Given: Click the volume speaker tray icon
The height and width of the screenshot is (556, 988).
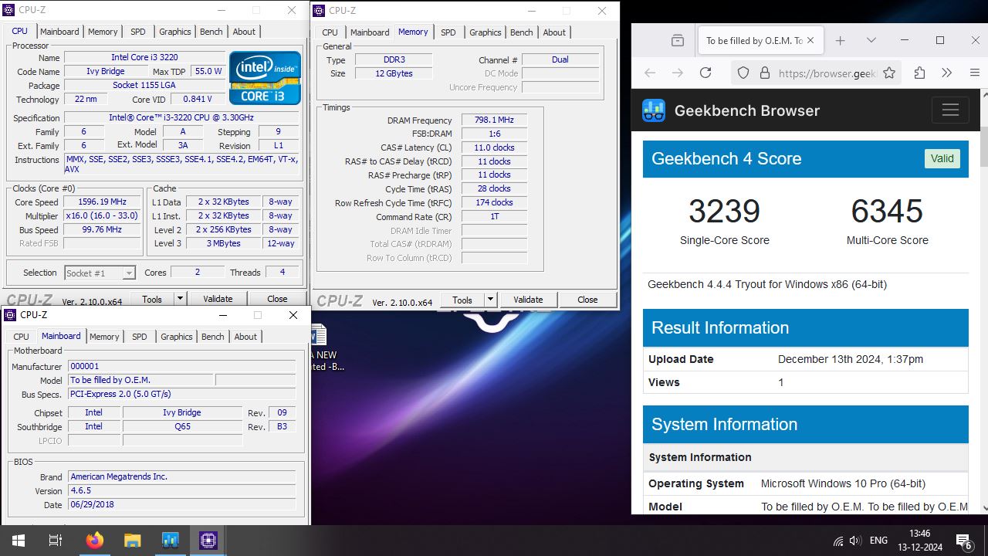Looking at the screenshot, I should (855, 541).
